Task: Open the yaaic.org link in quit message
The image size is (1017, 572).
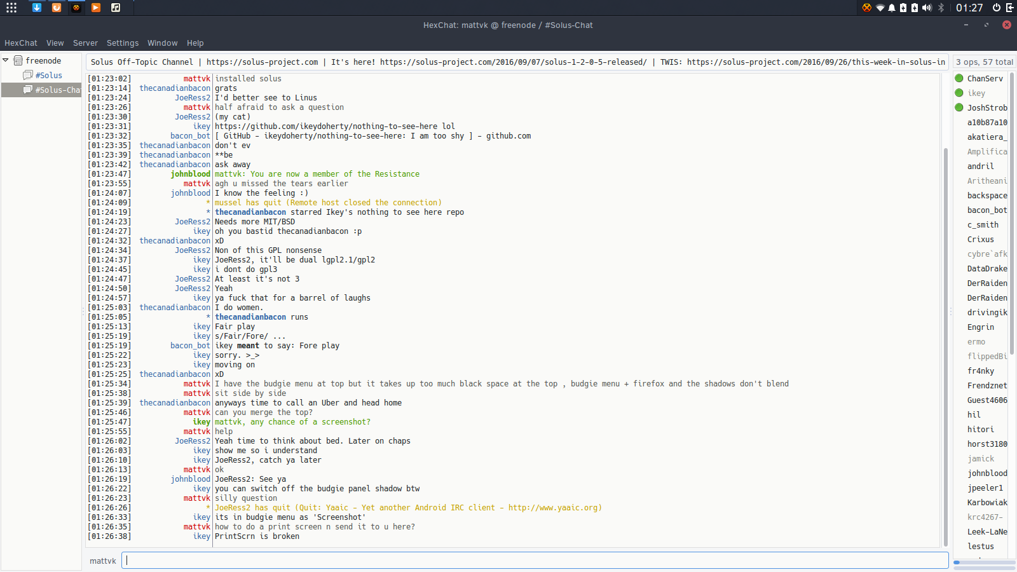Action: click(553, 508)
